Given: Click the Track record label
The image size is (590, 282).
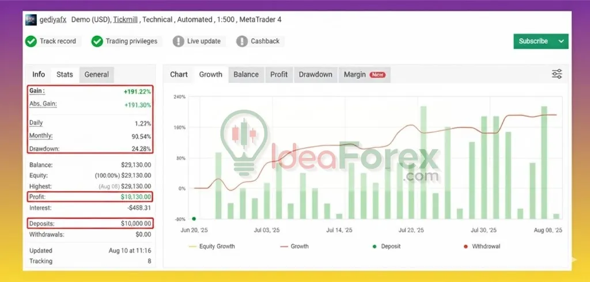Looking at the screenshot, I should (58, 41).
